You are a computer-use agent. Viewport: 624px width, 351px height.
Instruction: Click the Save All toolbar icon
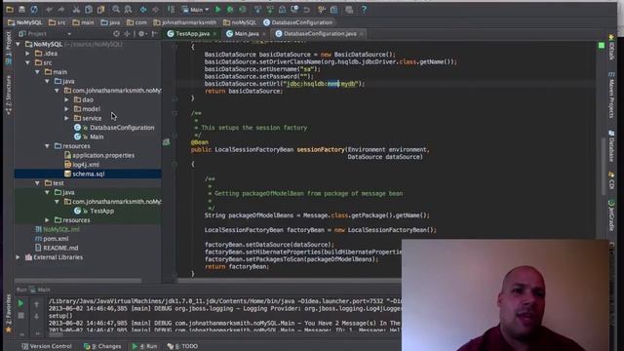pyautogui.click(x=21, y=9)
